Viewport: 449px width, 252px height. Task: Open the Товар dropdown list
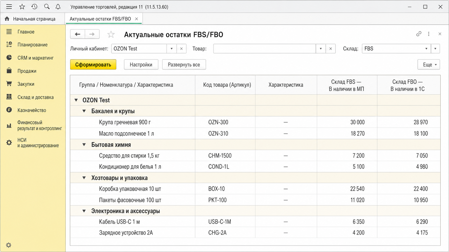tap(321, 49)
